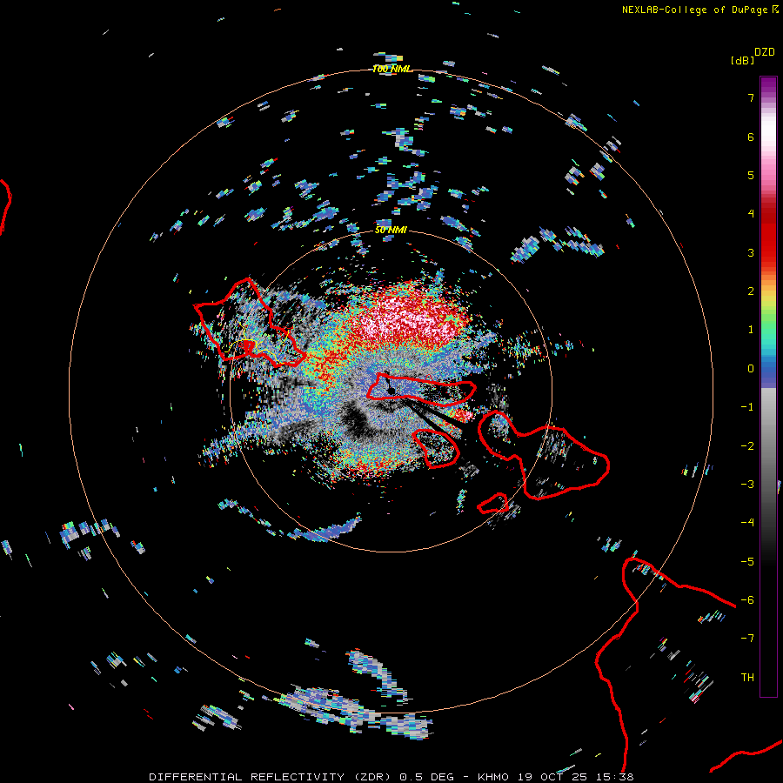Click the TH label on color scale
This screenshot has width=783, height=783.
(747, 678)
